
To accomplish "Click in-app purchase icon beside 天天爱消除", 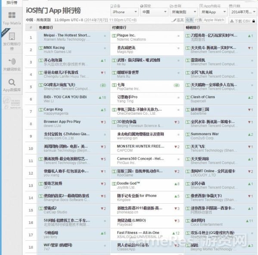I will point(188,159).
